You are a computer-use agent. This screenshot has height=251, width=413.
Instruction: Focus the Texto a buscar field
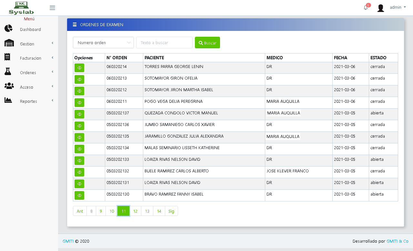click(164, 43)
